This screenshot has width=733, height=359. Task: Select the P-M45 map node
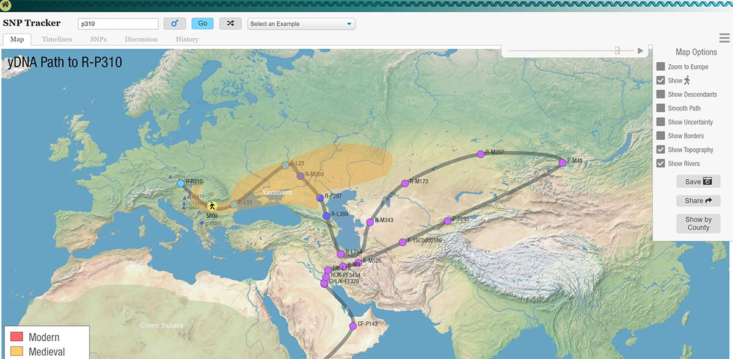pyautogui.click(x=563, y=163)
